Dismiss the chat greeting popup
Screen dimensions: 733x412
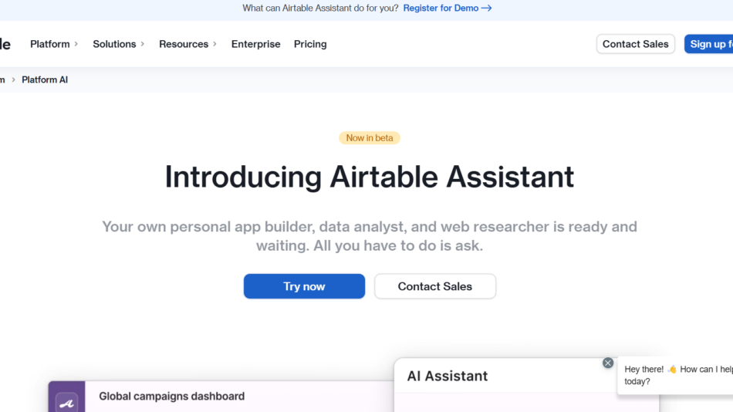click(608, 363)
